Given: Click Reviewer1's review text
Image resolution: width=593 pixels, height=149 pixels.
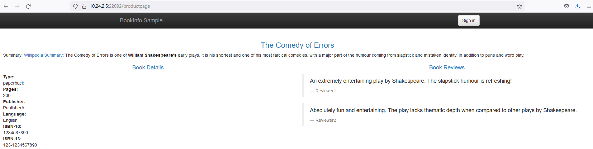Looking at the screenshot, I should tap(411, 81).
